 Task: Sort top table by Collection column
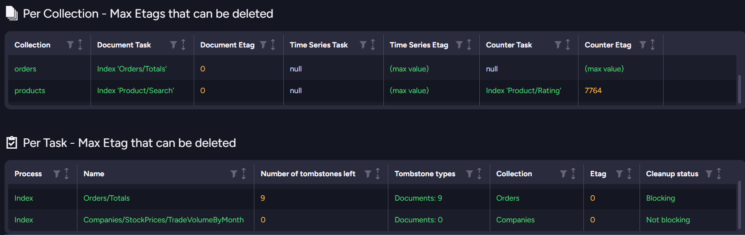[80, 45]
